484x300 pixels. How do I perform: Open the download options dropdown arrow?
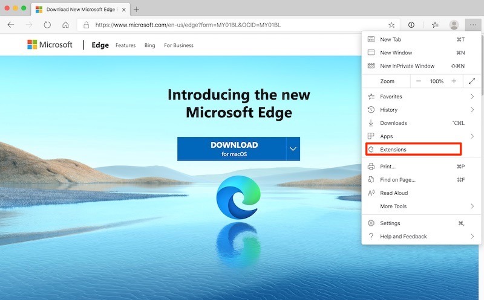pos(293,148)
